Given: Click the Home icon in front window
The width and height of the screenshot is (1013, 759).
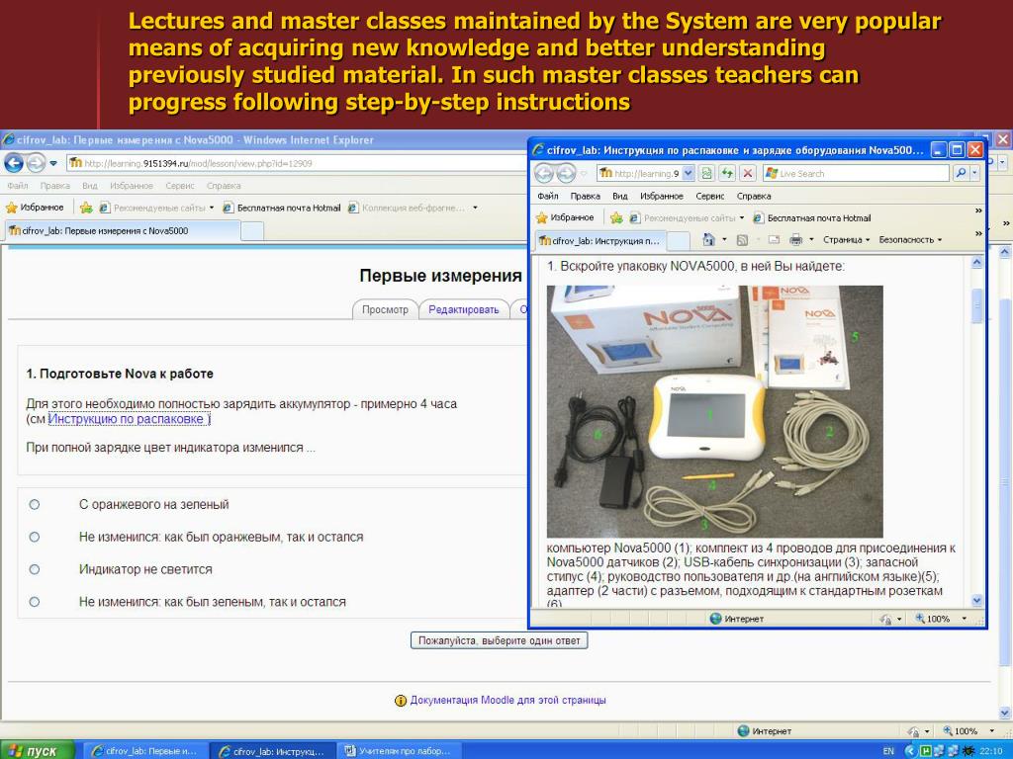Looking at the screenshot, I should click(x=708, y=239).
